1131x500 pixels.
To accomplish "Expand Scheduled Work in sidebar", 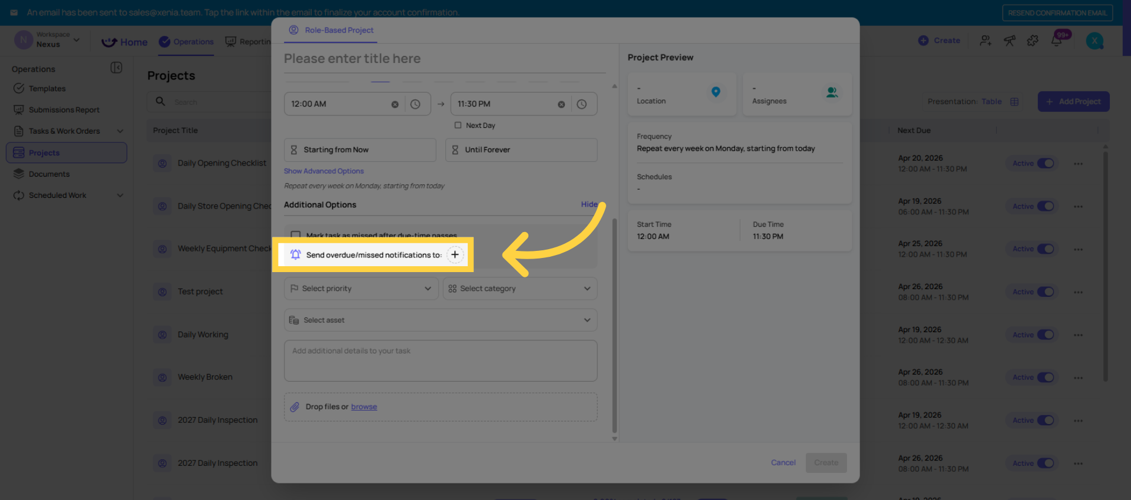I will coord(120,196).
